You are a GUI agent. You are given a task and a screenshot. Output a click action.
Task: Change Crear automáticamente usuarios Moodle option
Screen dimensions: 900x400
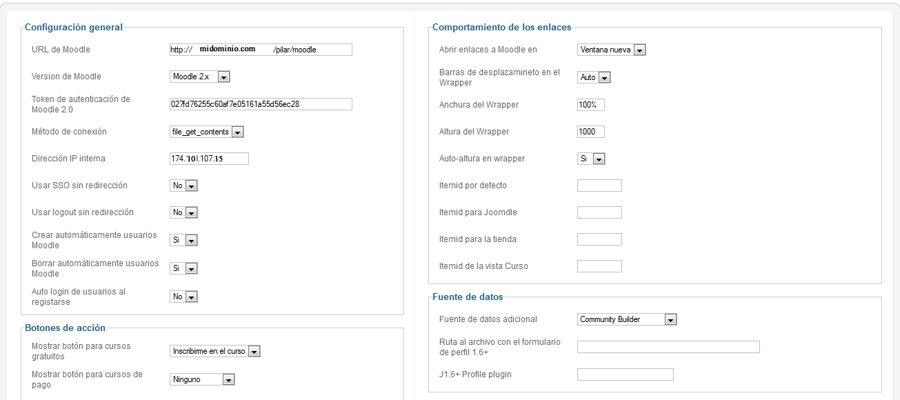tap(183, 240)
